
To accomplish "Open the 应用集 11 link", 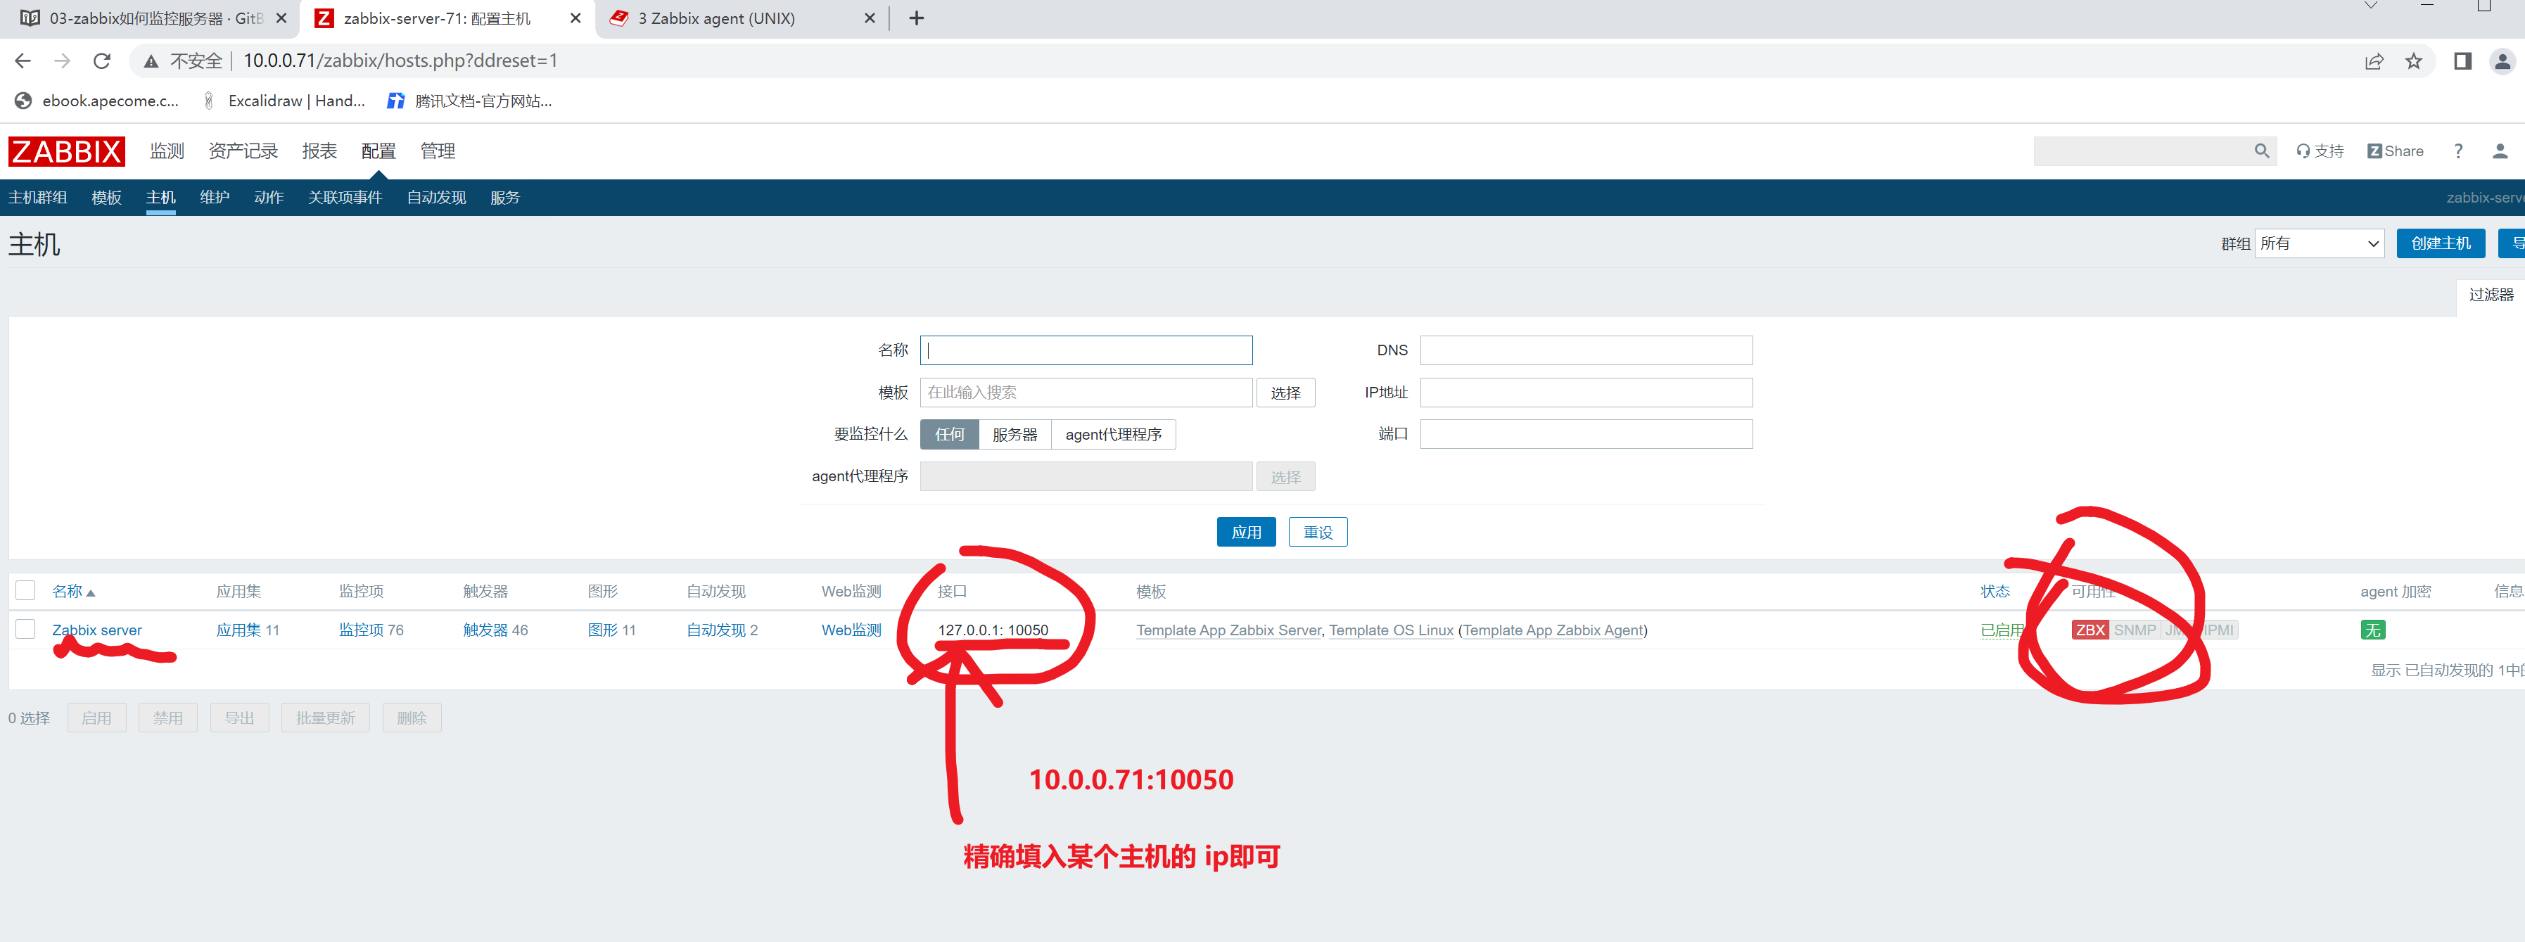I will pos(238,630).
